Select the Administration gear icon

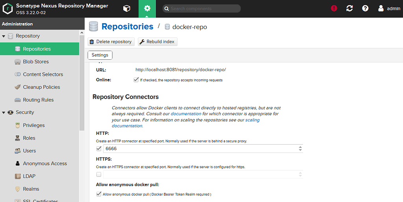point(147,9)
